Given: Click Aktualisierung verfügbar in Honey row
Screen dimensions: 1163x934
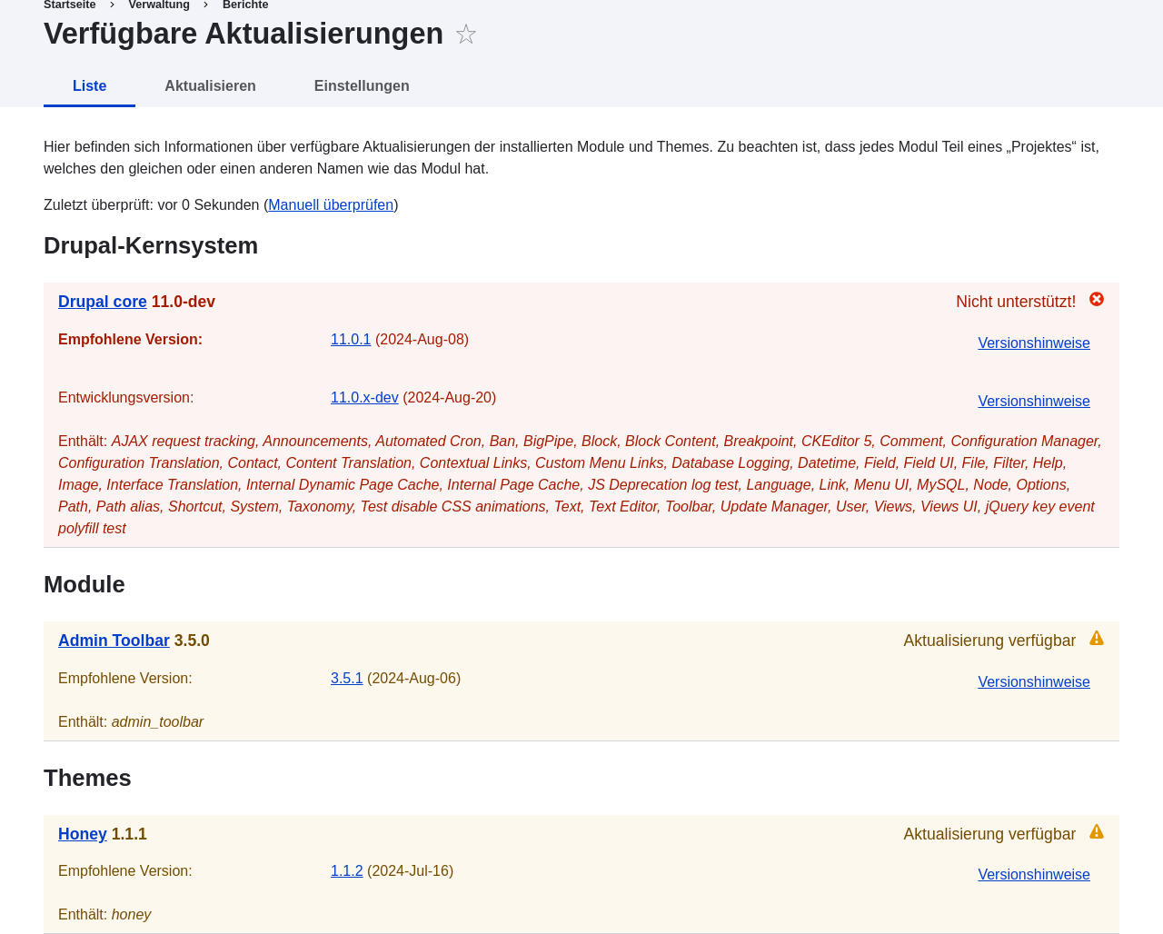Looking at the screenshot, I should 989,834.
